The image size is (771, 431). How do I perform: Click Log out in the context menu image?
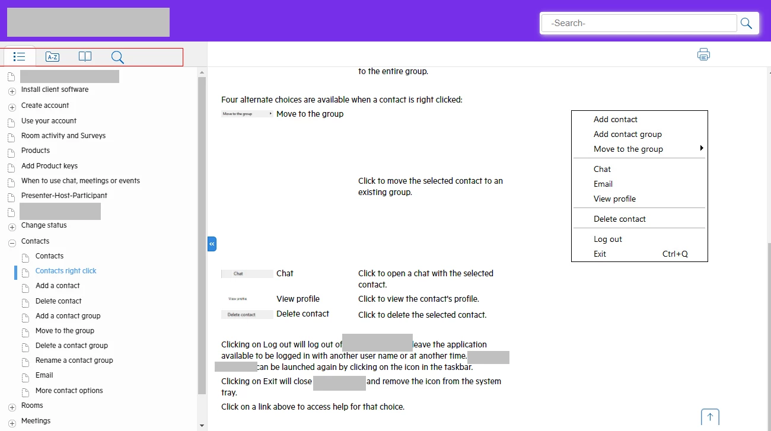608,240
